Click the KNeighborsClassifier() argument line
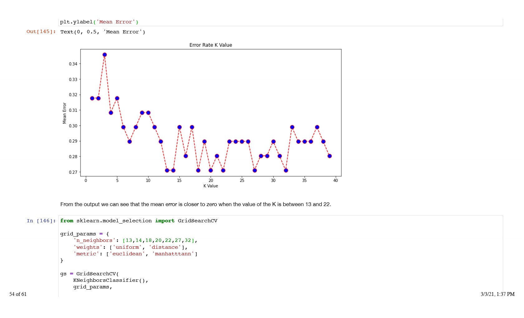 tap(110, 280)
